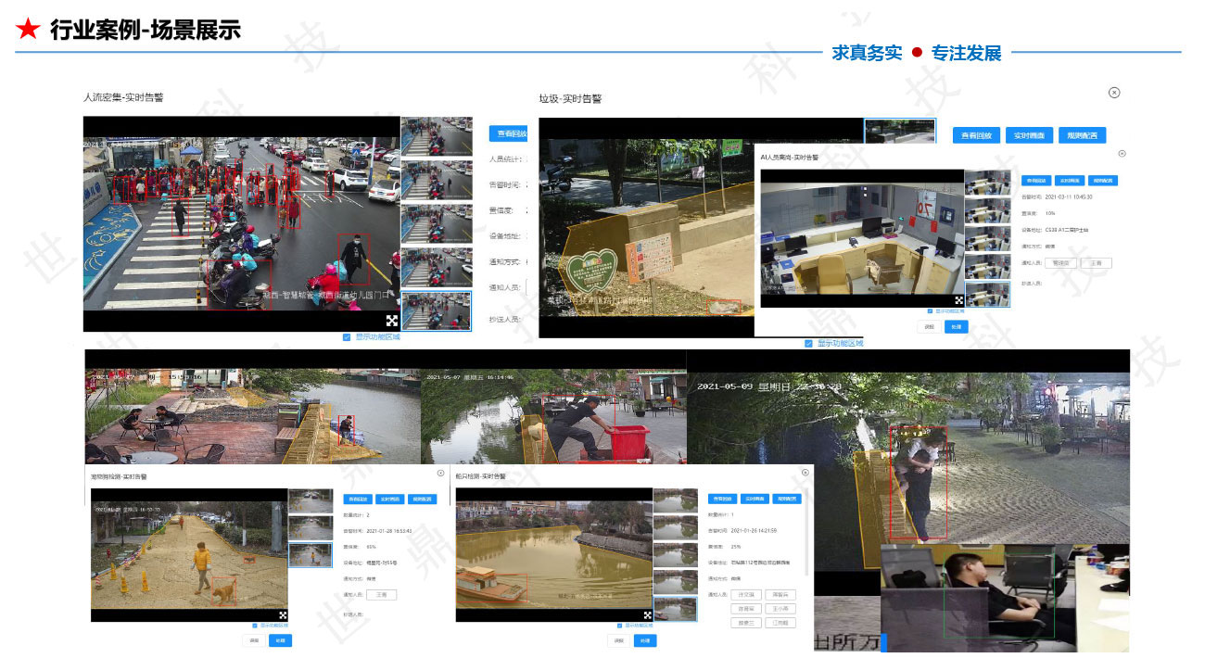The height and width of the screenshot is (658, 1205).
Task: Toggle 显示功能区域 checkbox under crowd video
Action: coord(347,337)
